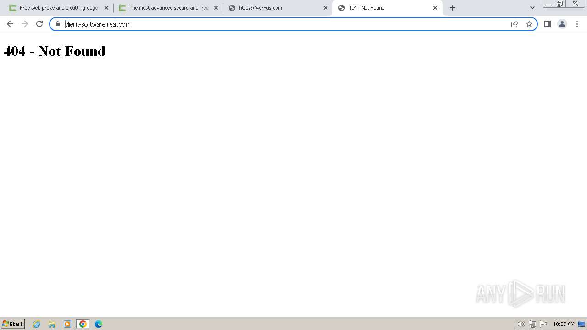The height and width of the screenshot is (330, 587).
Task: Open Microsoft Edge from the taskbar
Action: 99,324
